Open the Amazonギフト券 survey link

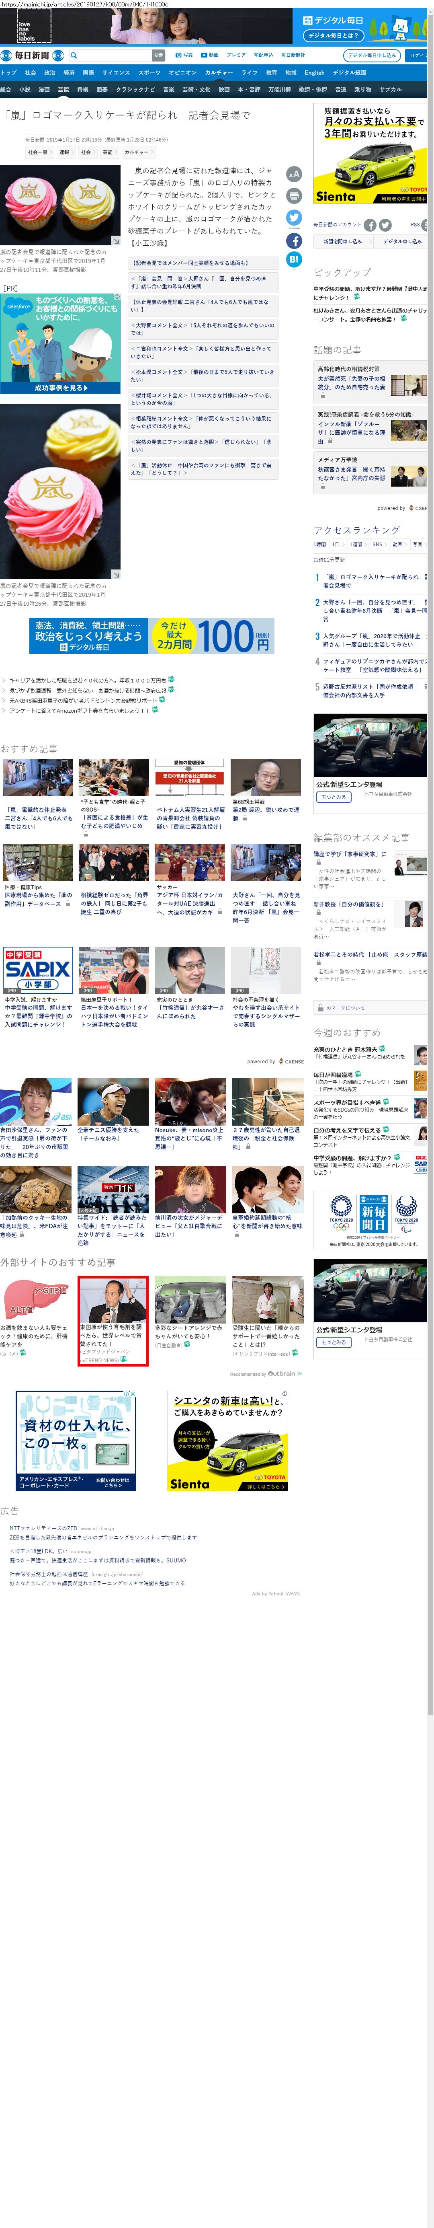80,710
